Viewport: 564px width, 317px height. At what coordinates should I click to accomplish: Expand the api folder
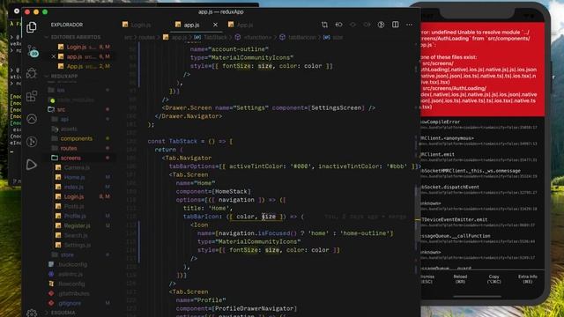(x=64, y=119)
